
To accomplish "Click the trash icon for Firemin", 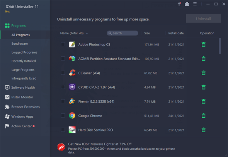I will pyautogui.click(x=203, y=101).
